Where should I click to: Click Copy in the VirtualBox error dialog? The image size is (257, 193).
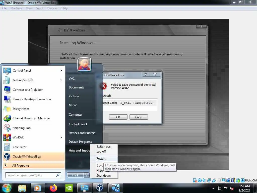point(139,117)
